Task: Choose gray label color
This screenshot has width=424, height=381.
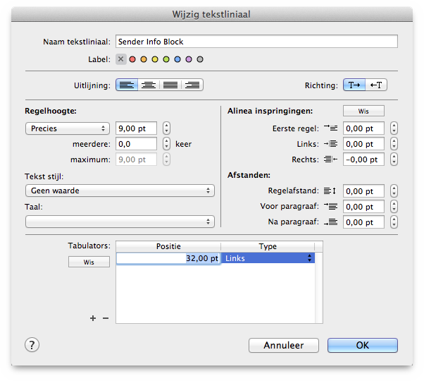Action: click(200, 59)
